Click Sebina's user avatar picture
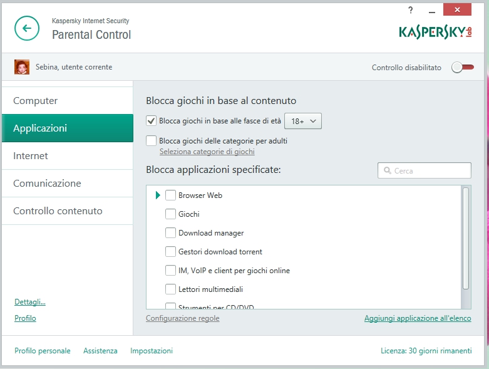Screen dimensions: 489x369 tap(22, 67)
